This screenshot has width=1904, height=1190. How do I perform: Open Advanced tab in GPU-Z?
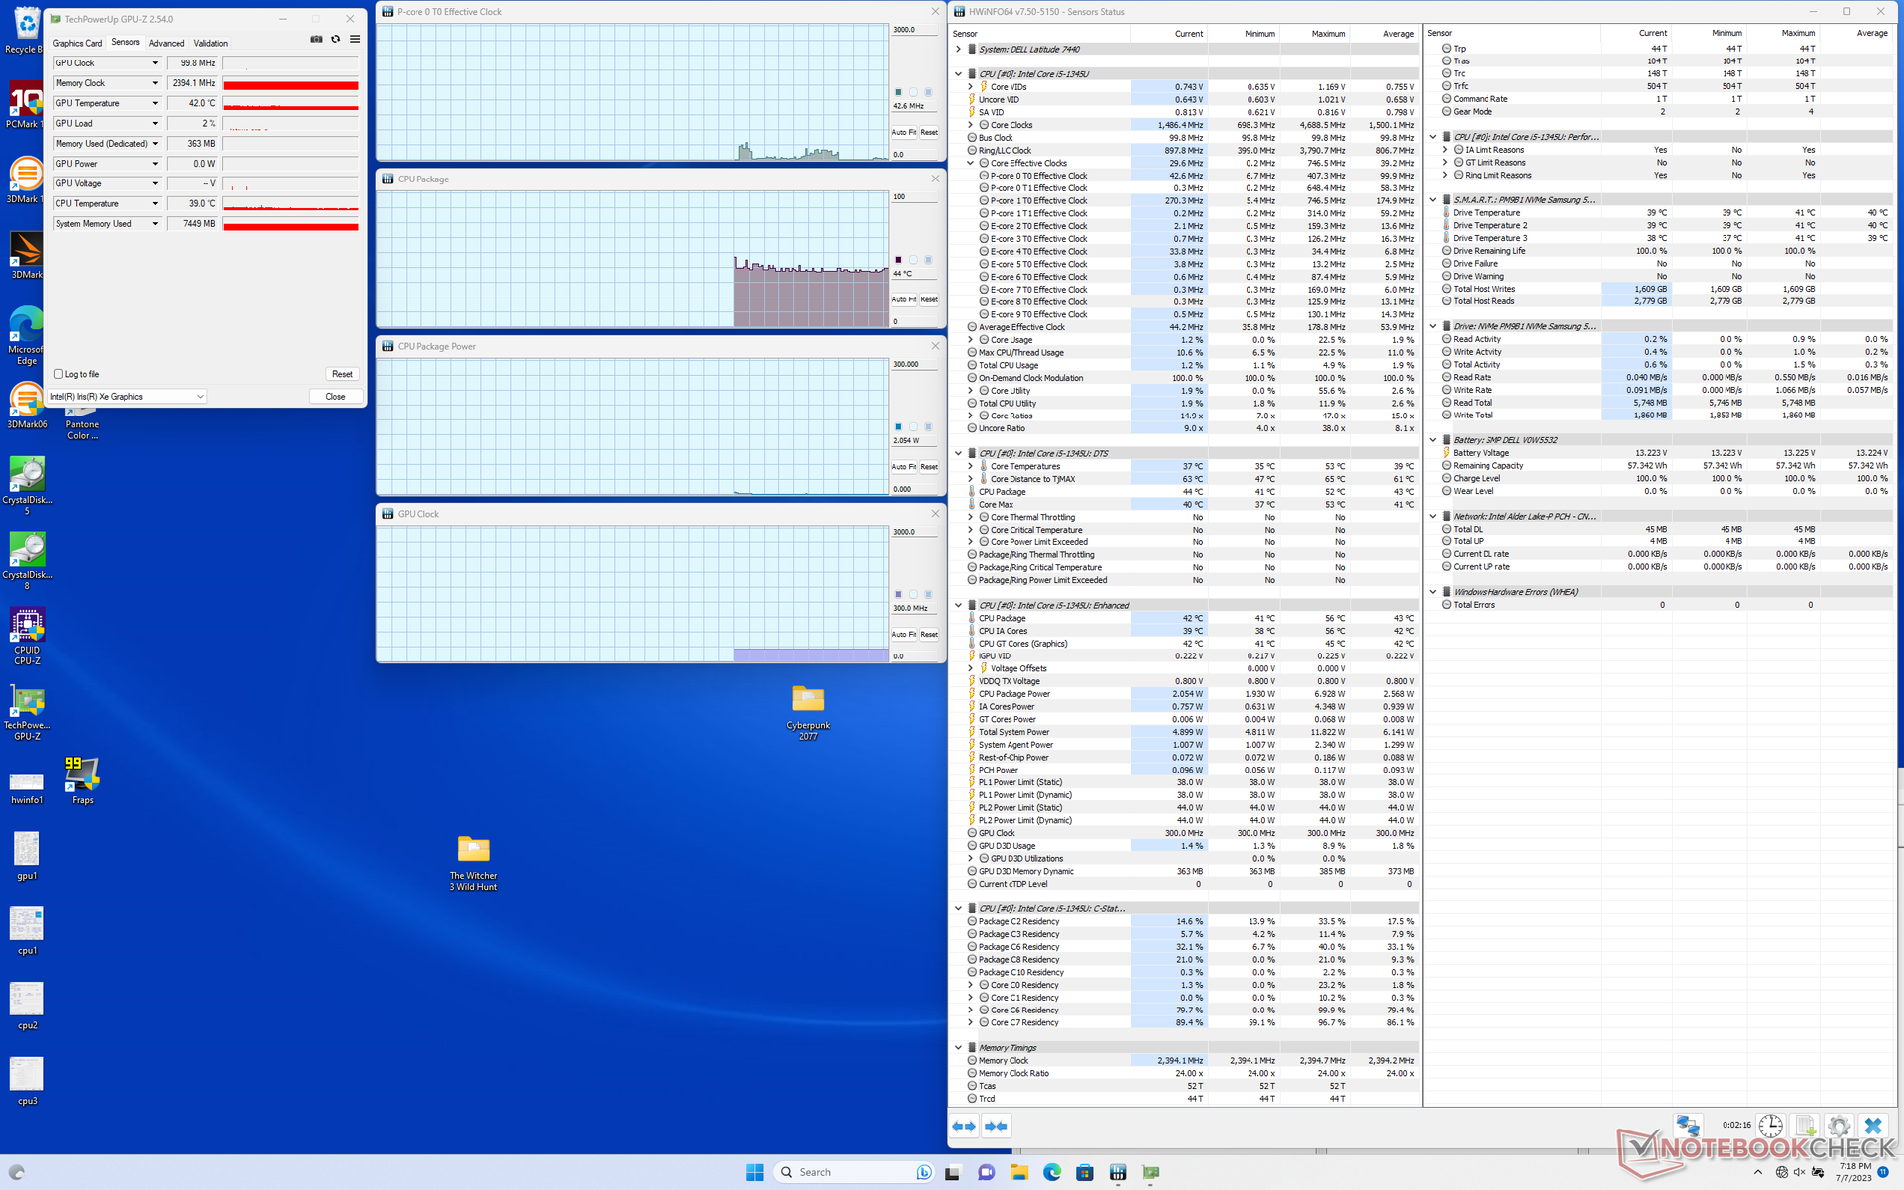[167, 43]
